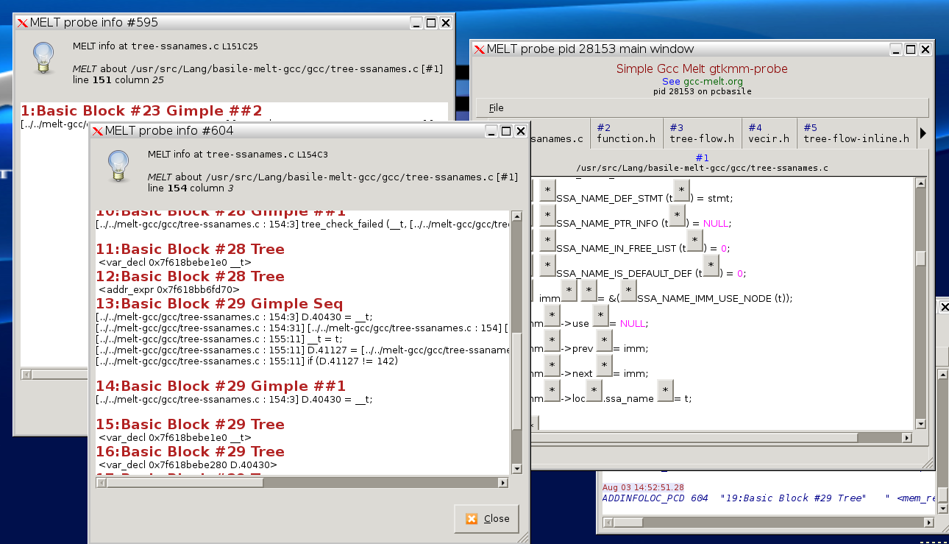Open the gcc-melt.org link
This screenshot has width=949, height=544.
(713, 82)
